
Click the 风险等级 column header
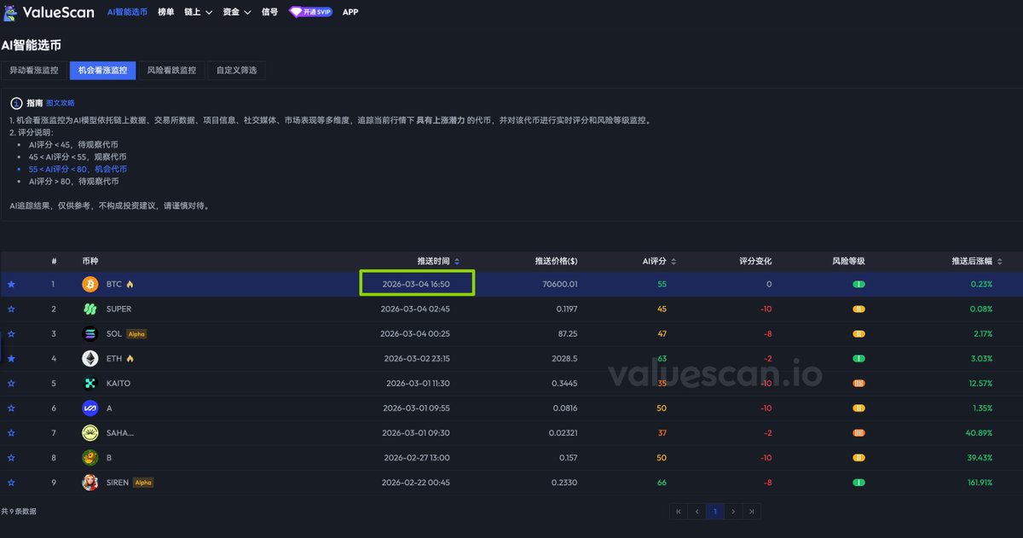pos(848,261)
